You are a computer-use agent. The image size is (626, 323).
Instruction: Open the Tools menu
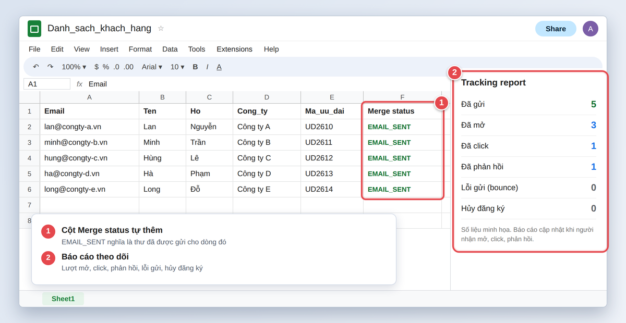point(197,49)
